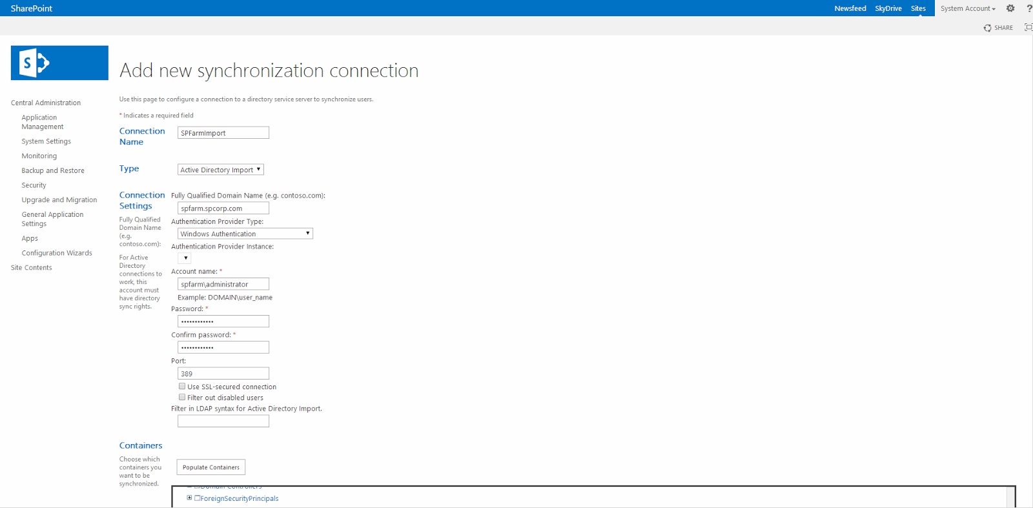Click the SharePoint brand text
Screen dimensions: 1033x508
coord(32,8)
